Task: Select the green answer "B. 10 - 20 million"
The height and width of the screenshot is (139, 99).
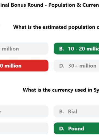Action: [76, 49]
